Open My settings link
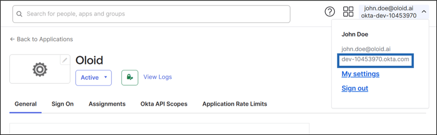The height and width of the screenshot is (135, 437). tap(360, 74)
